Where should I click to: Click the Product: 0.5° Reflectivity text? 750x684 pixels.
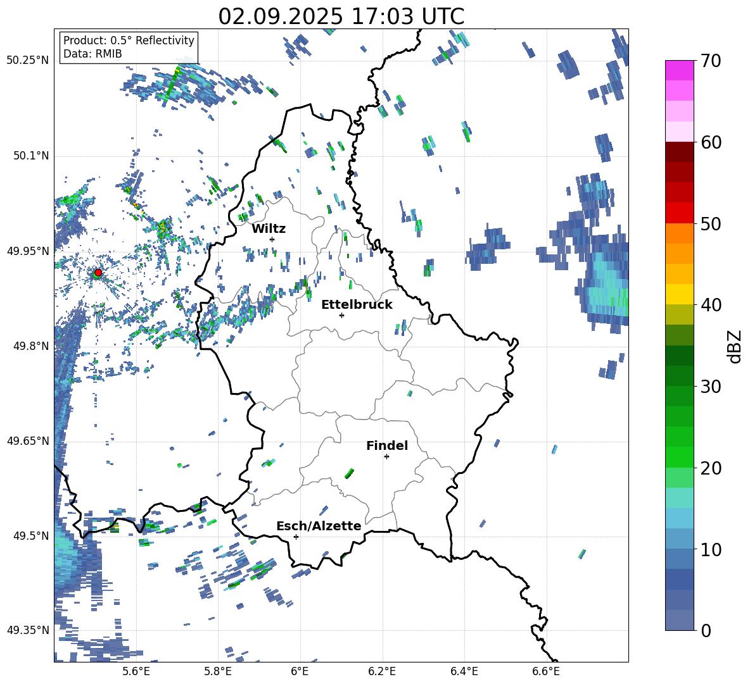coord(129,40)
